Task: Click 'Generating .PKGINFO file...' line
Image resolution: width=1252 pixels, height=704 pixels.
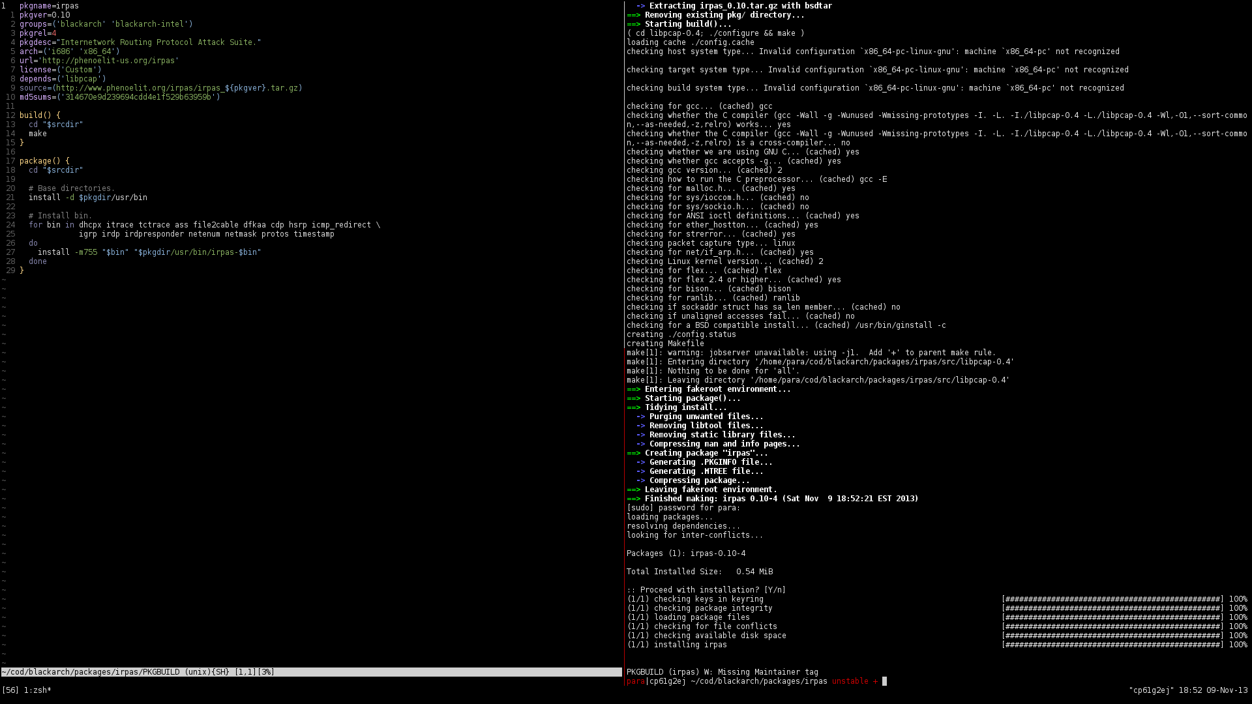Action: (x=704, y=462)
